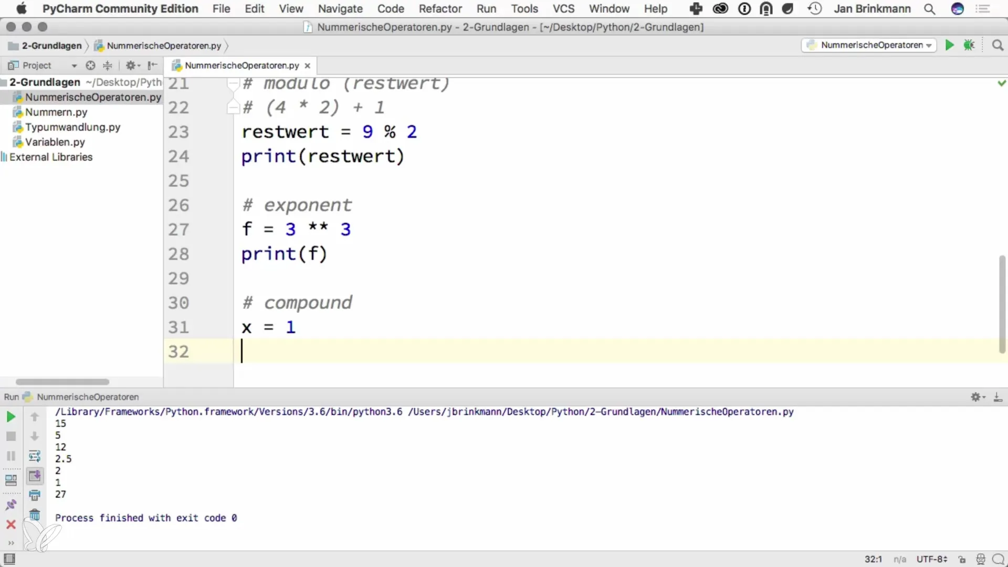This screenshot has width=1008, height=567.
Task: Run NummerischeOperatoren with green play button
Action: [x=949, y=45]
